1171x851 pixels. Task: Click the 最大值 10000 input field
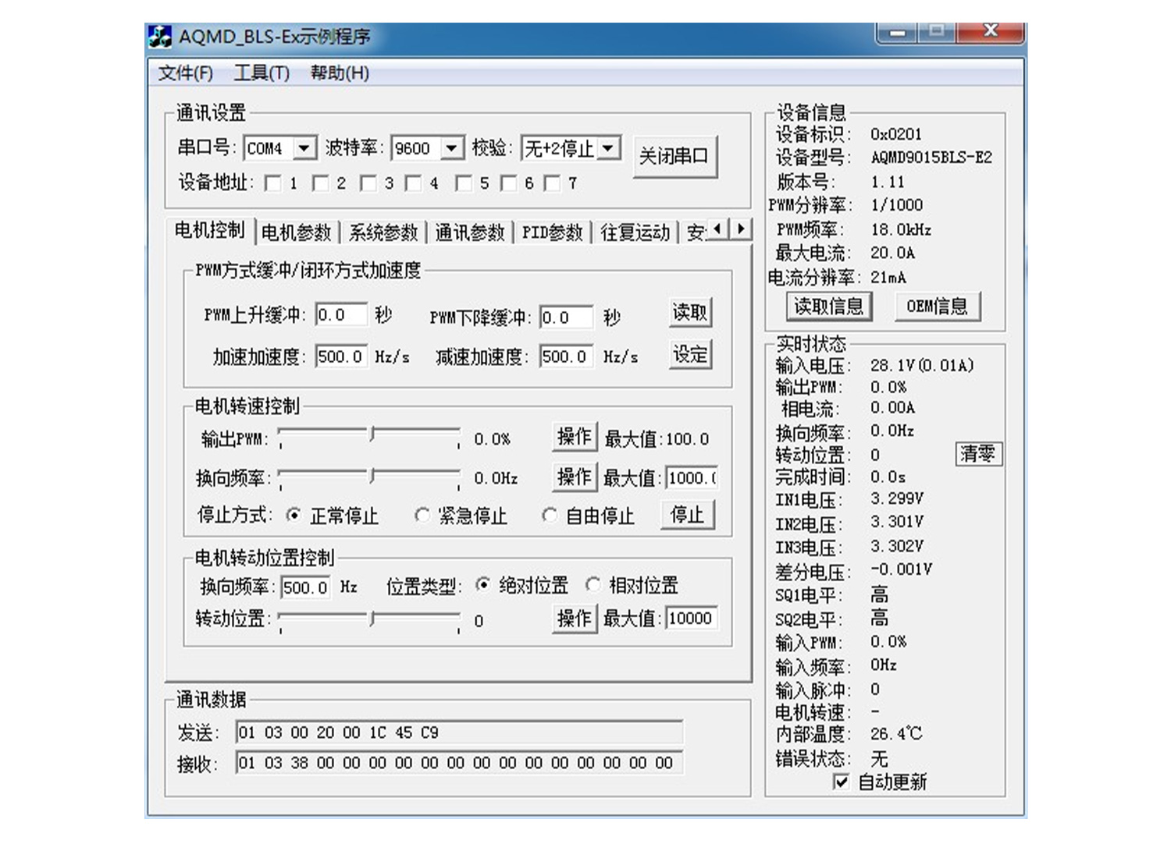[692, 619]
